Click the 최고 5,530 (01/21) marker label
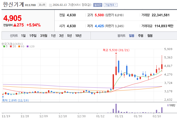The height and width of the screenshot is (120, 177). tap(116, 50)
